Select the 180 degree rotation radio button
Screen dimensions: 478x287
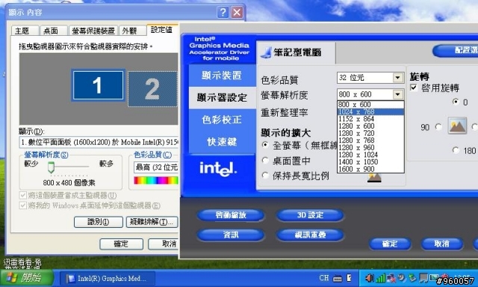(456, 149)
